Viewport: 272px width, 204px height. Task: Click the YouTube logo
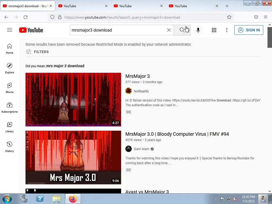(31, 30)
